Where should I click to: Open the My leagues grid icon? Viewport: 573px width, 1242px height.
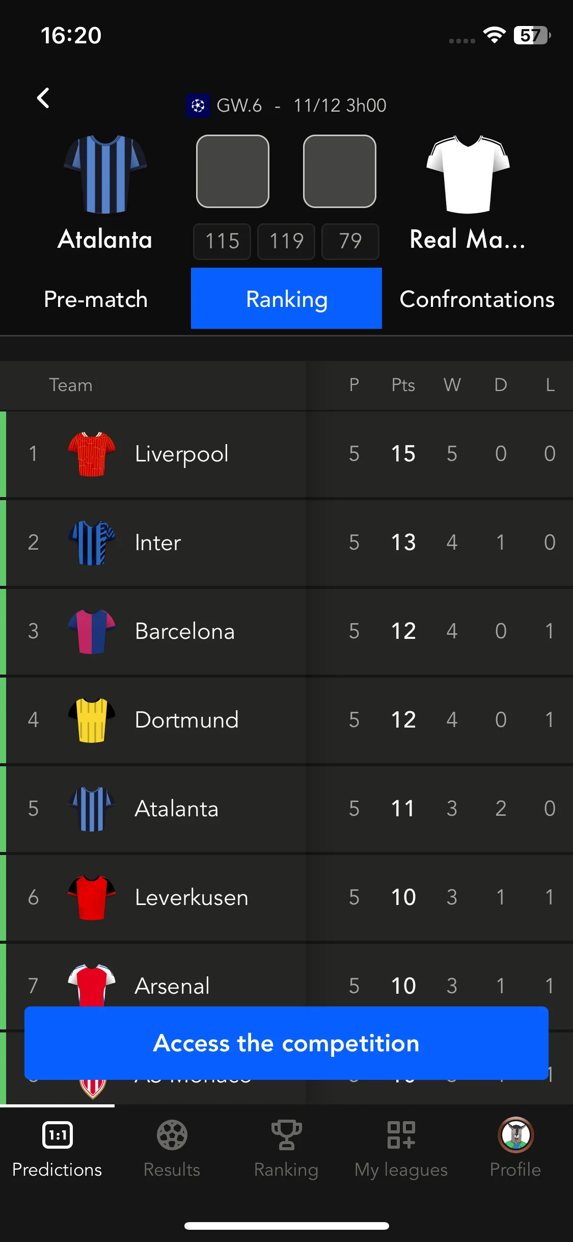coord(401,1135)
